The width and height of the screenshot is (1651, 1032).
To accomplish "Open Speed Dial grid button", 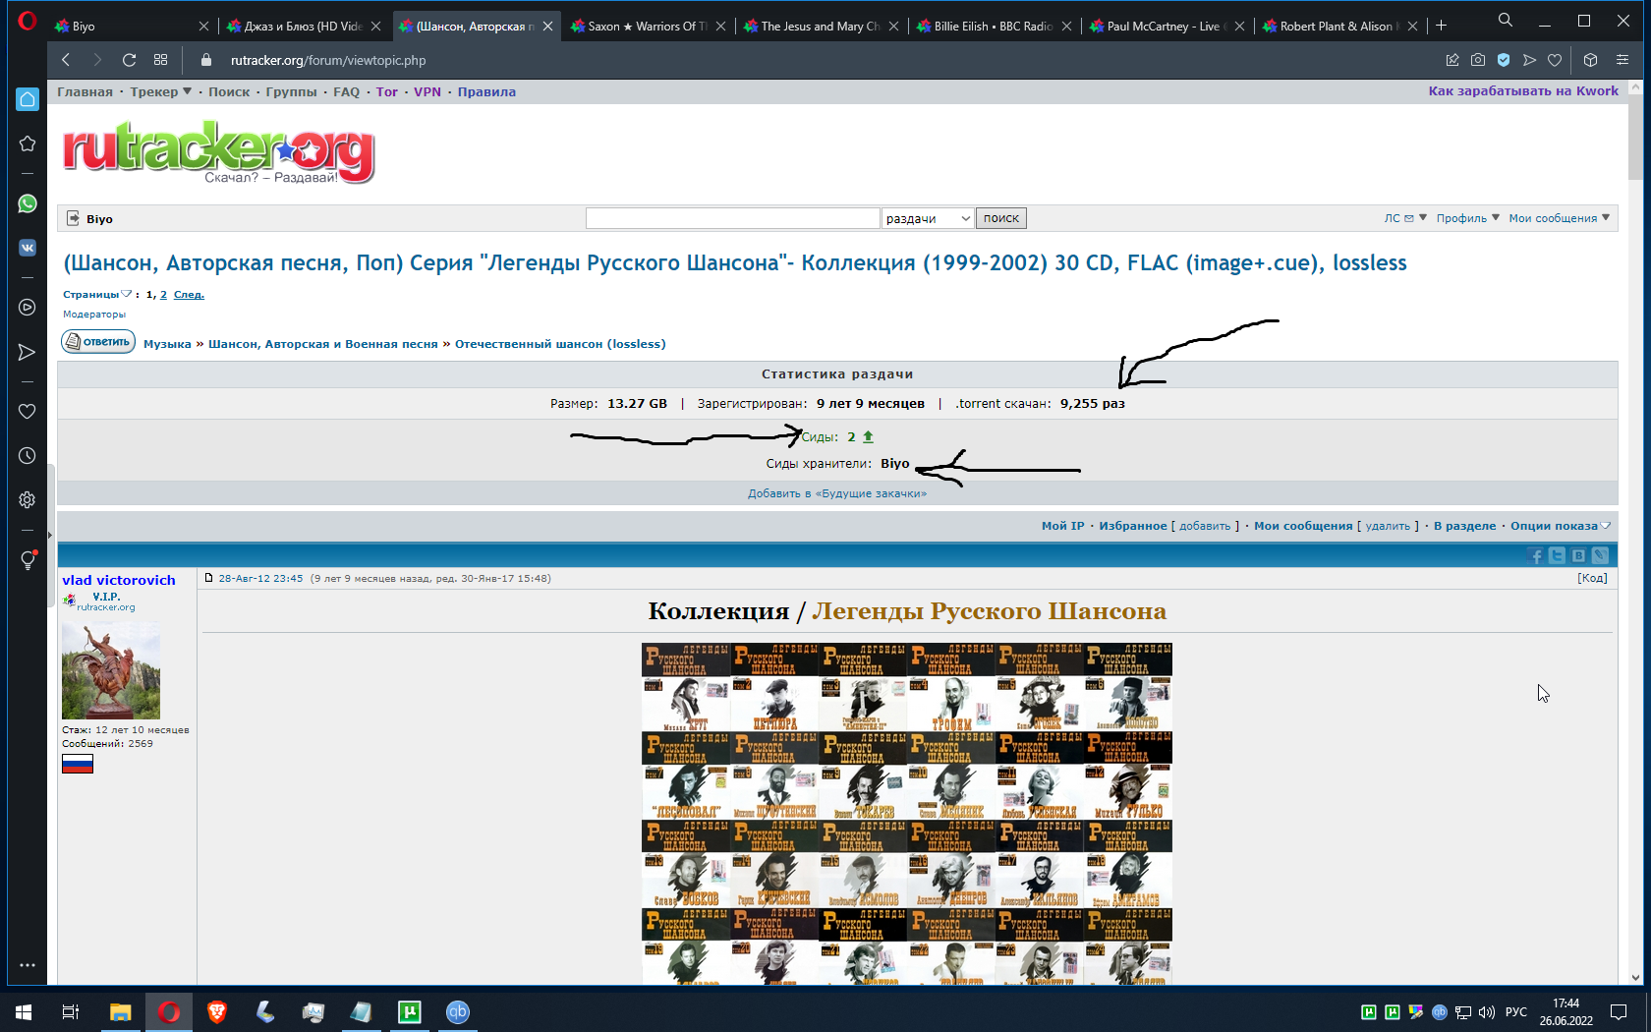I will pos(161,60).
